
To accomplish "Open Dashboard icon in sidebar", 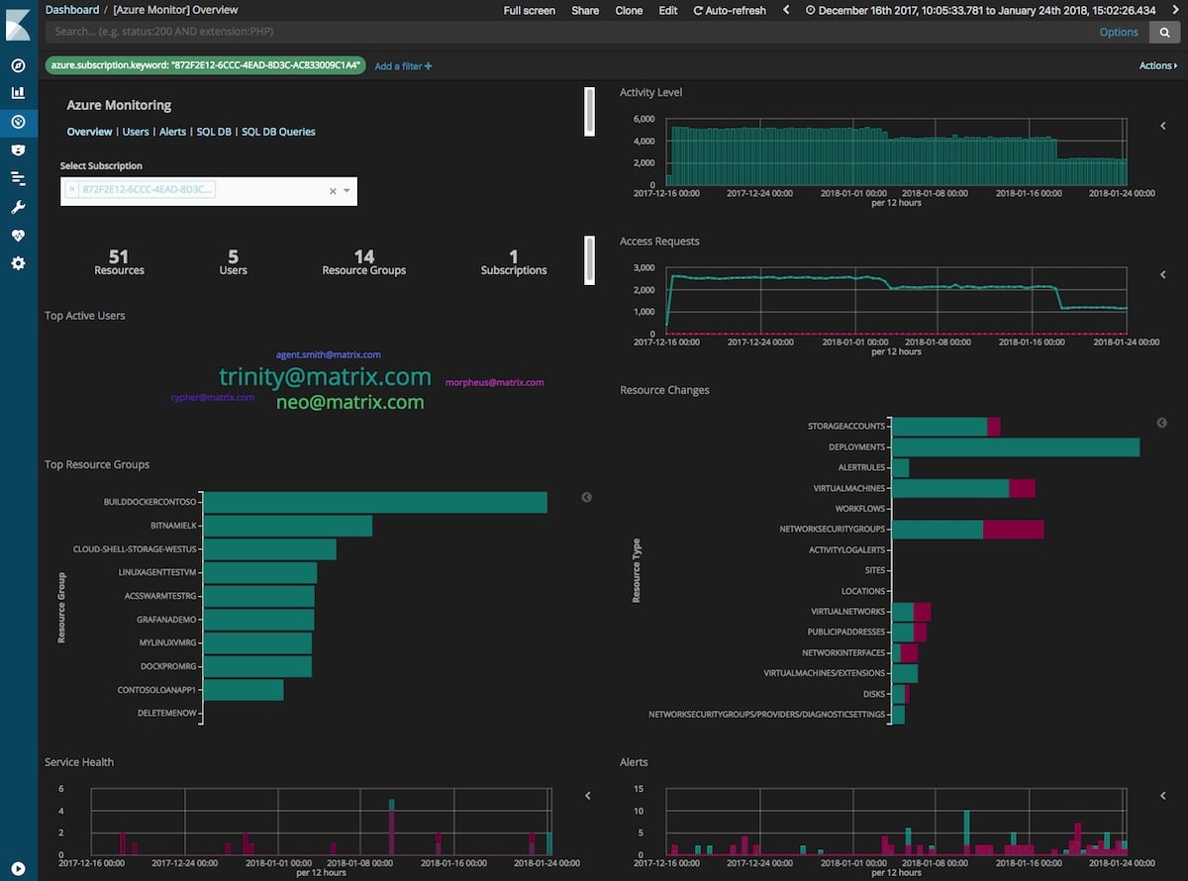I will (x=18, y=122).
